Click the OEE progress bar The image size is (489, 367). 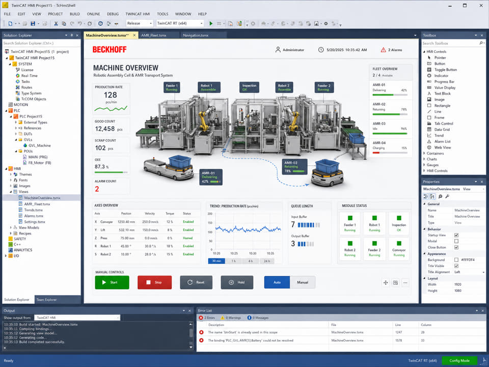click(111, 172)
